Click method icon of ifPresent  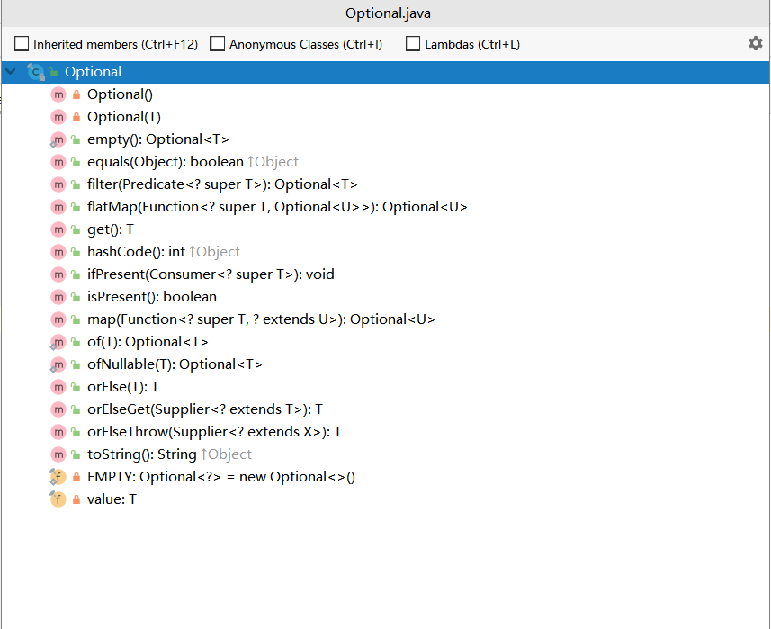pos(58,274)
